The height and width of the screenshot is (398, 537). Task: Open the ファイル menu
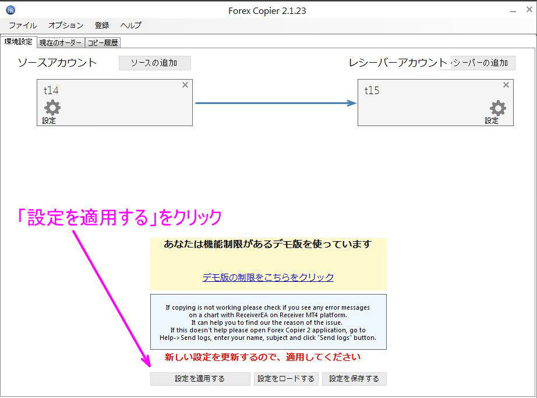click(x=22, y=25)
